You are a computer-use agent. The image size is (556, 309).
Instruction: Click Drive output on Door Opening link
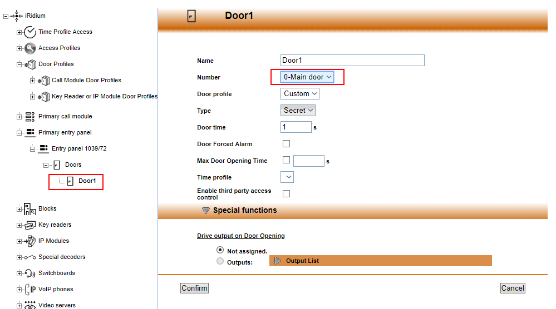[x=241, y=236]
